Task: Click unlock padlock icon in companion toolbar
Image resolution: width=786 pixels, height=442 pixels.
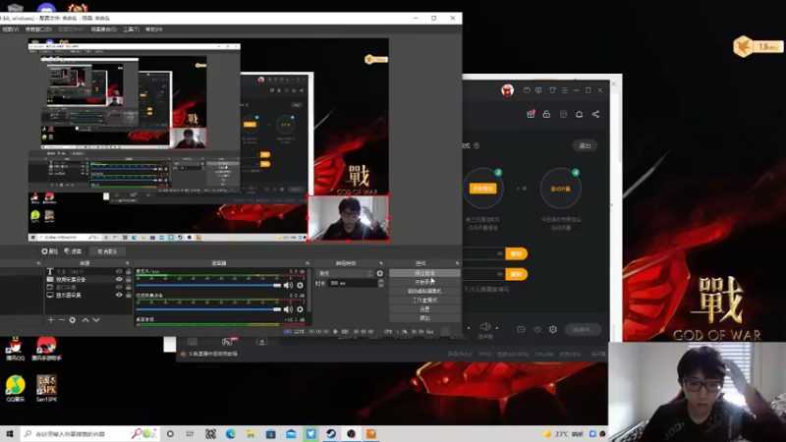Action: coord(546,114)
